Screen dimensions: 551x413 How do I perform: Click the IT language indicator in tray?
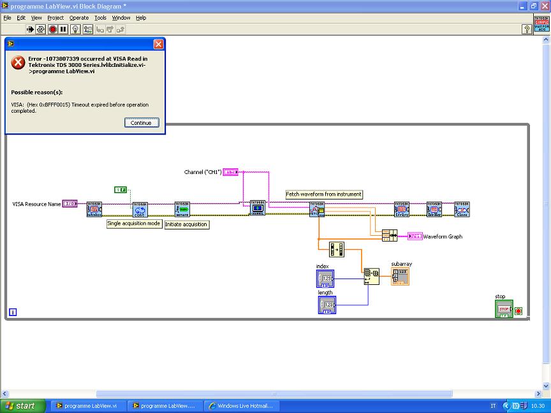[x=493, y=406]
